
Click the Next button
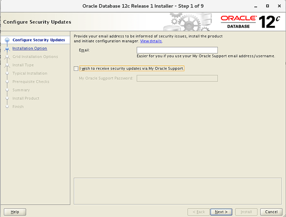click(x=221, y=212)
